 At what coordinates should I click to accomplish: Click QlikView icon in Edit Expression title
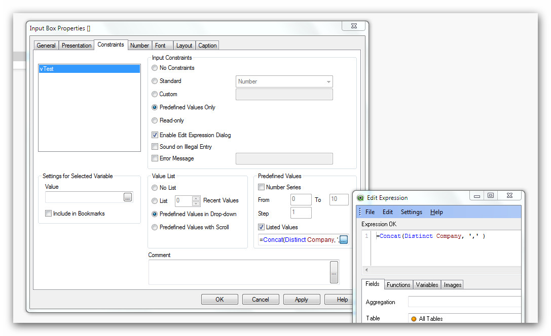pyautogui.click(x=360, y=198)
